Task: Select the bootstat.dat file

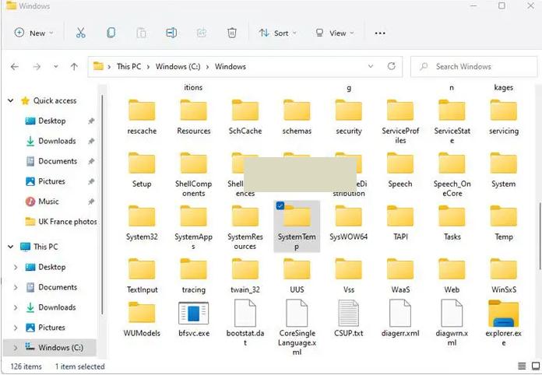Action: coord(245,323)
